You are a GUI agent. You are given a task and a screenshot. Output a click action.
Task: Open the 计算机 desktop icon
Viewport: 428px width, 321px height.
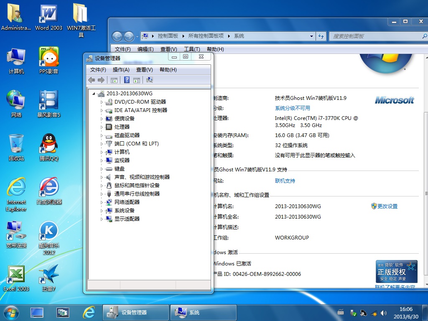[16, 61]
